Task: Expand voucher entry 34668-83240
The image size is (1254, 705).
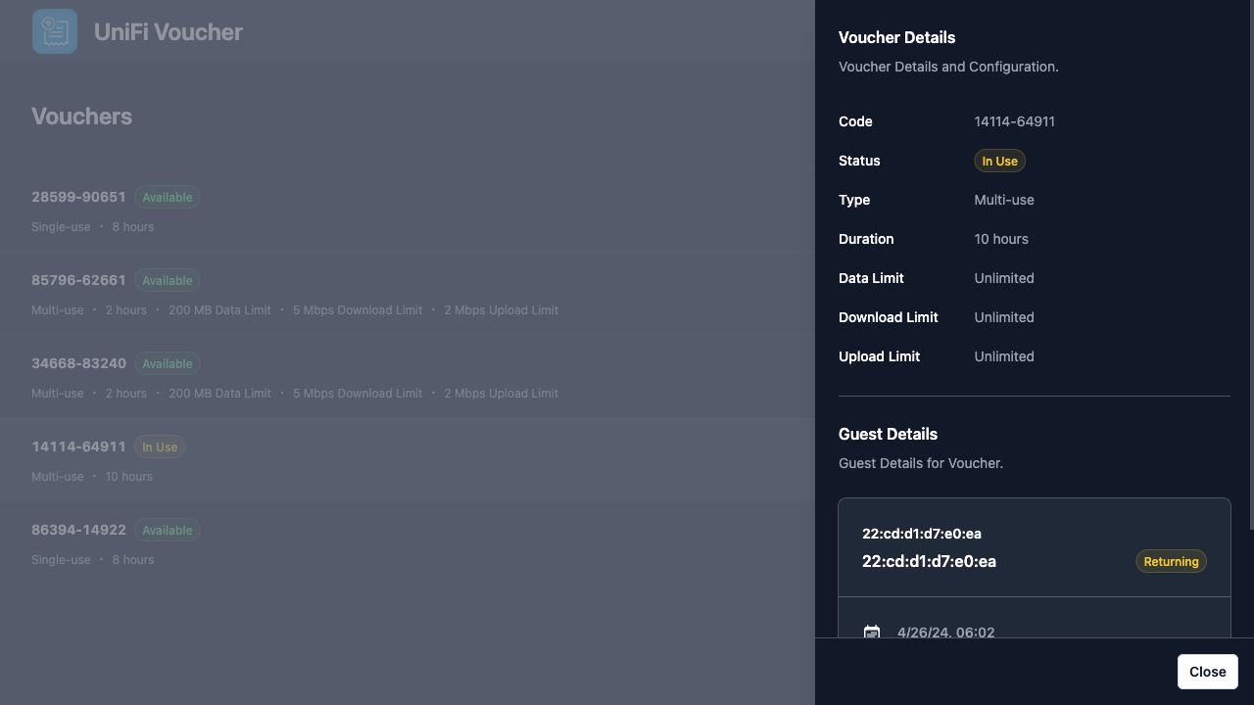Action: pyautogui.click(x=78, y=363)
